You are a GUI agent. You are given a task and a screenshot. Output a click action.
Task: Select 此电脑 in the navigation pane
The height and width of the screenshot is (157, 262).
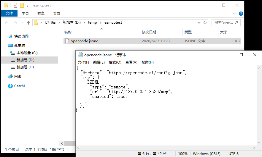point(20,46)
